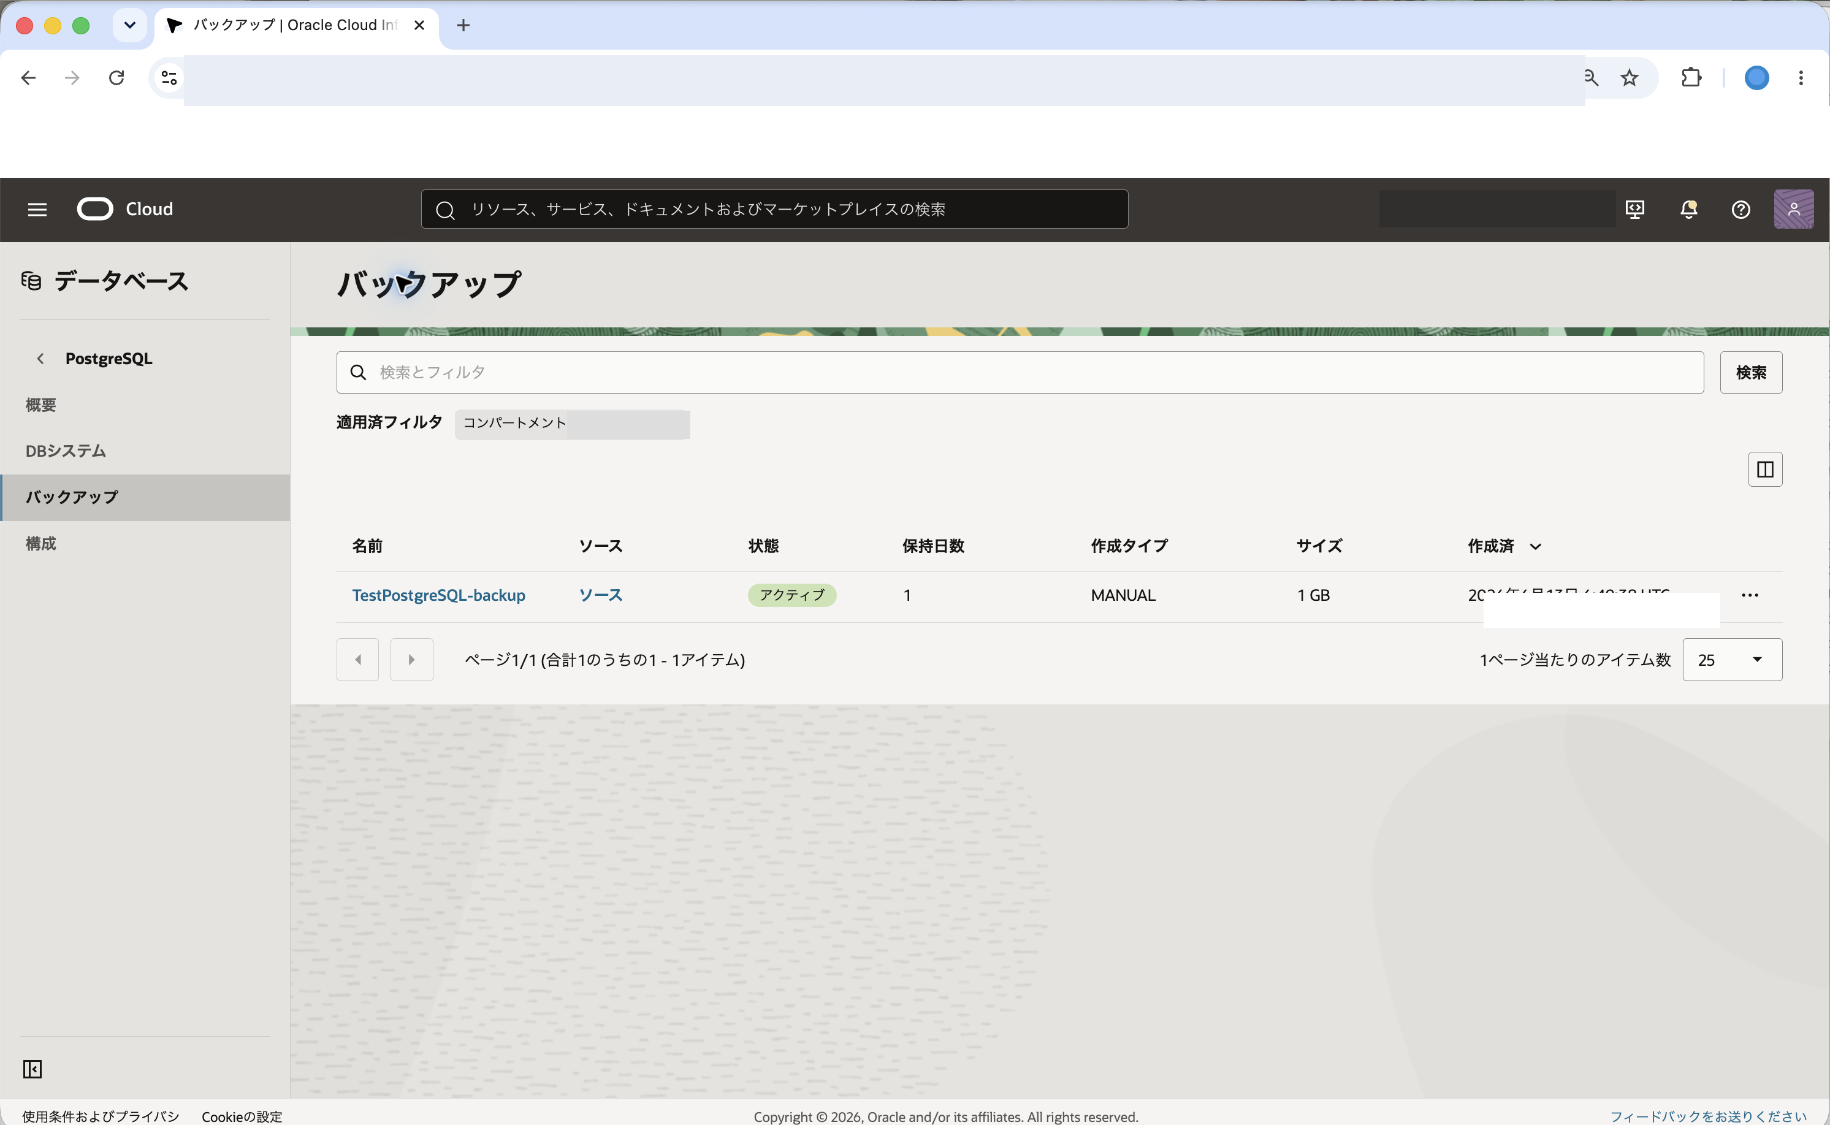Open Cookieの設定 link
The image size is (1830, 1125).
point(242,1116)
